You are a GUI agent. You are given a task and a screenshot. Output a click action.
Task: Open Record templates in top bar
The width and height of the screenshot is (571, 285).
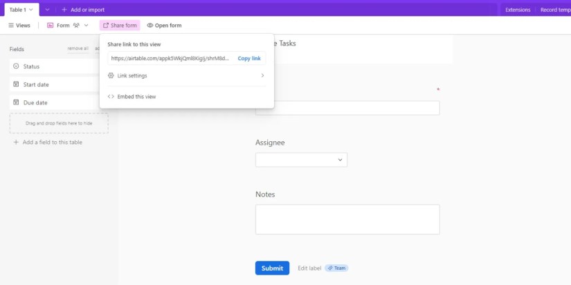556,10
